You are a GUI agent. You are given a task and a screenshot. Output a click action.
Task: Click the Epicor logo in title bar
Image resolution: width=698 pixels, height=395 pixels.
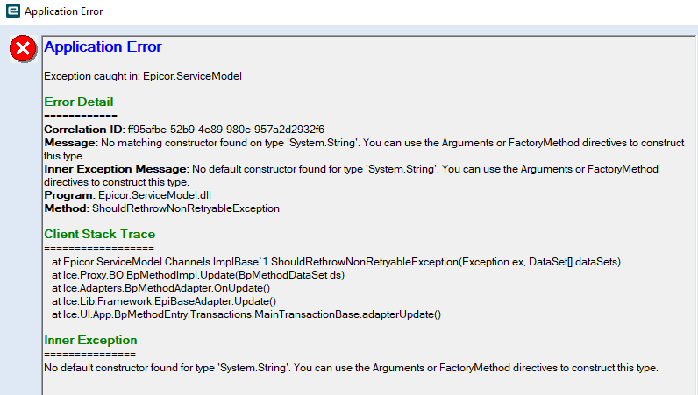[x=13, y=11]
